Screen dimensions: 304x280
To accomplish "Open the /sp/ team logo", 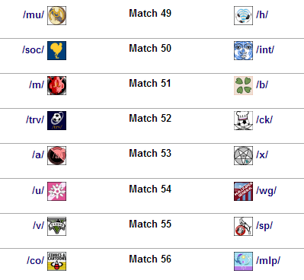I will coord(243,226).
